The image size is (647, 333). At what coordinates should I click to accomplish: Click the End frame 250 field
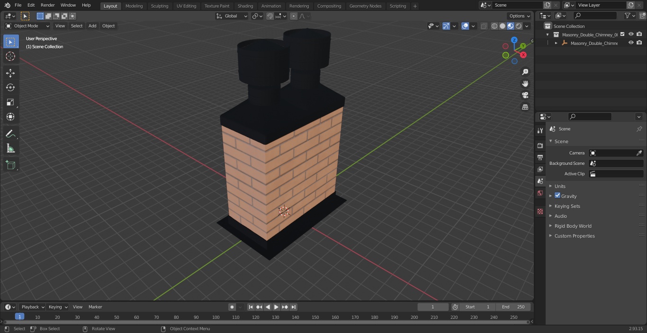pyautogui.click(x=513, y=307)
